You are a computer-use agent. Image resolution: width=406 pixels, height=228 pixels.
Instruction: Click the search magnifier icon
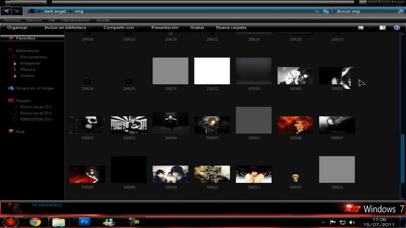400,11
